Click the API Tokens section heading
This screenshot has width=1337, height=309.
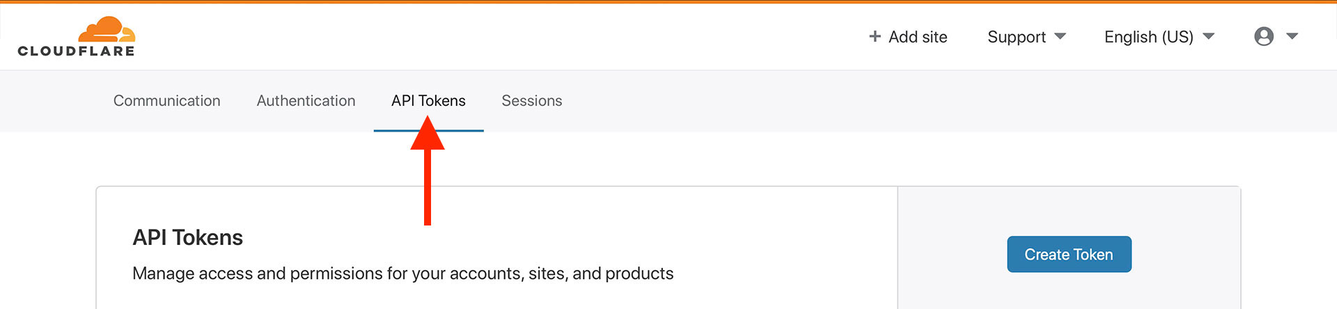coord(188,238)
